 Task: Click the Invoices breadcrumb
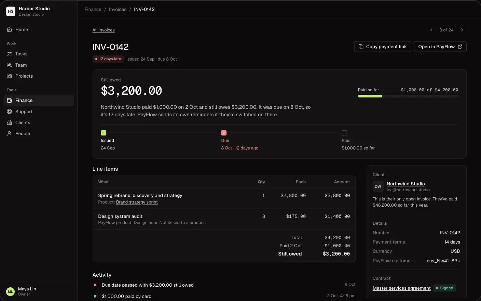pyautogui.click(x=118, y=9)
